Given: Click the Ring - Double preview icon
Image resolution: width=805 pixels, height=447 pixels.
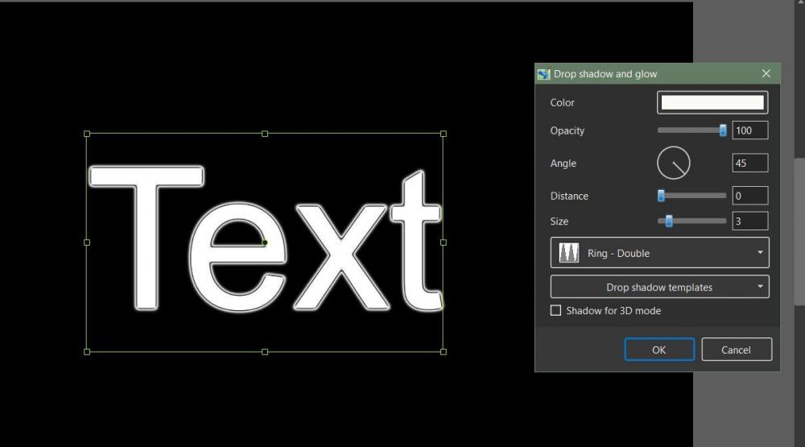Looking at the screenshot, I should [569, 253].
